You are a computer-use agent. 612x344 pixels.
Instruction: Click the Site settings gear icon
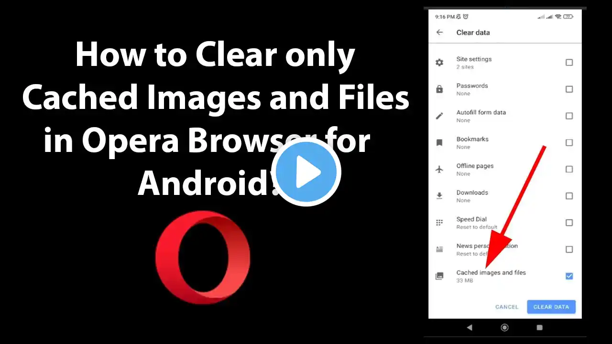439,63
